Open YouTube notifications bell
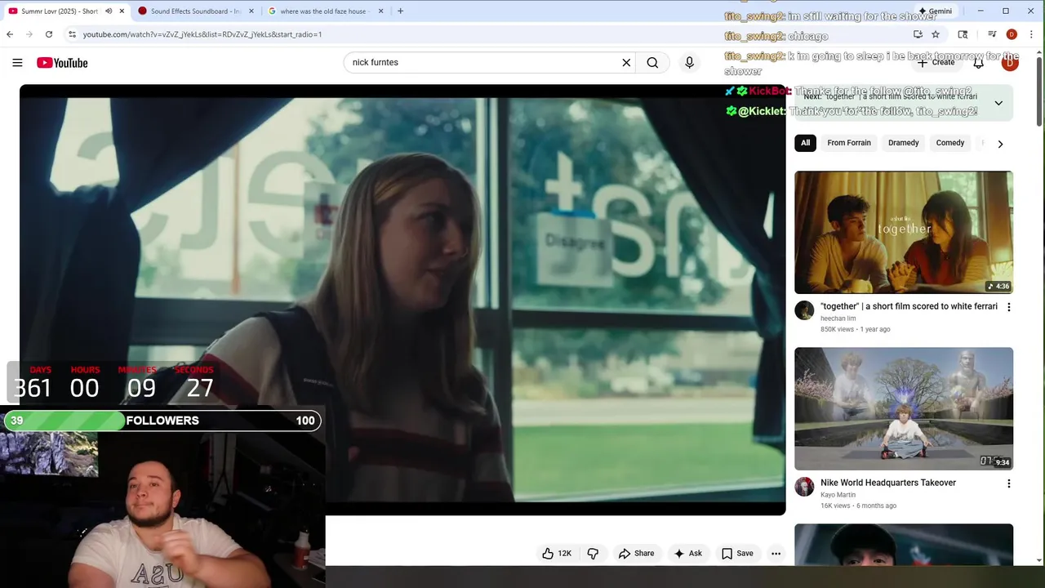The width and height of the screenshot is (1045, 588). click(978, 63)
